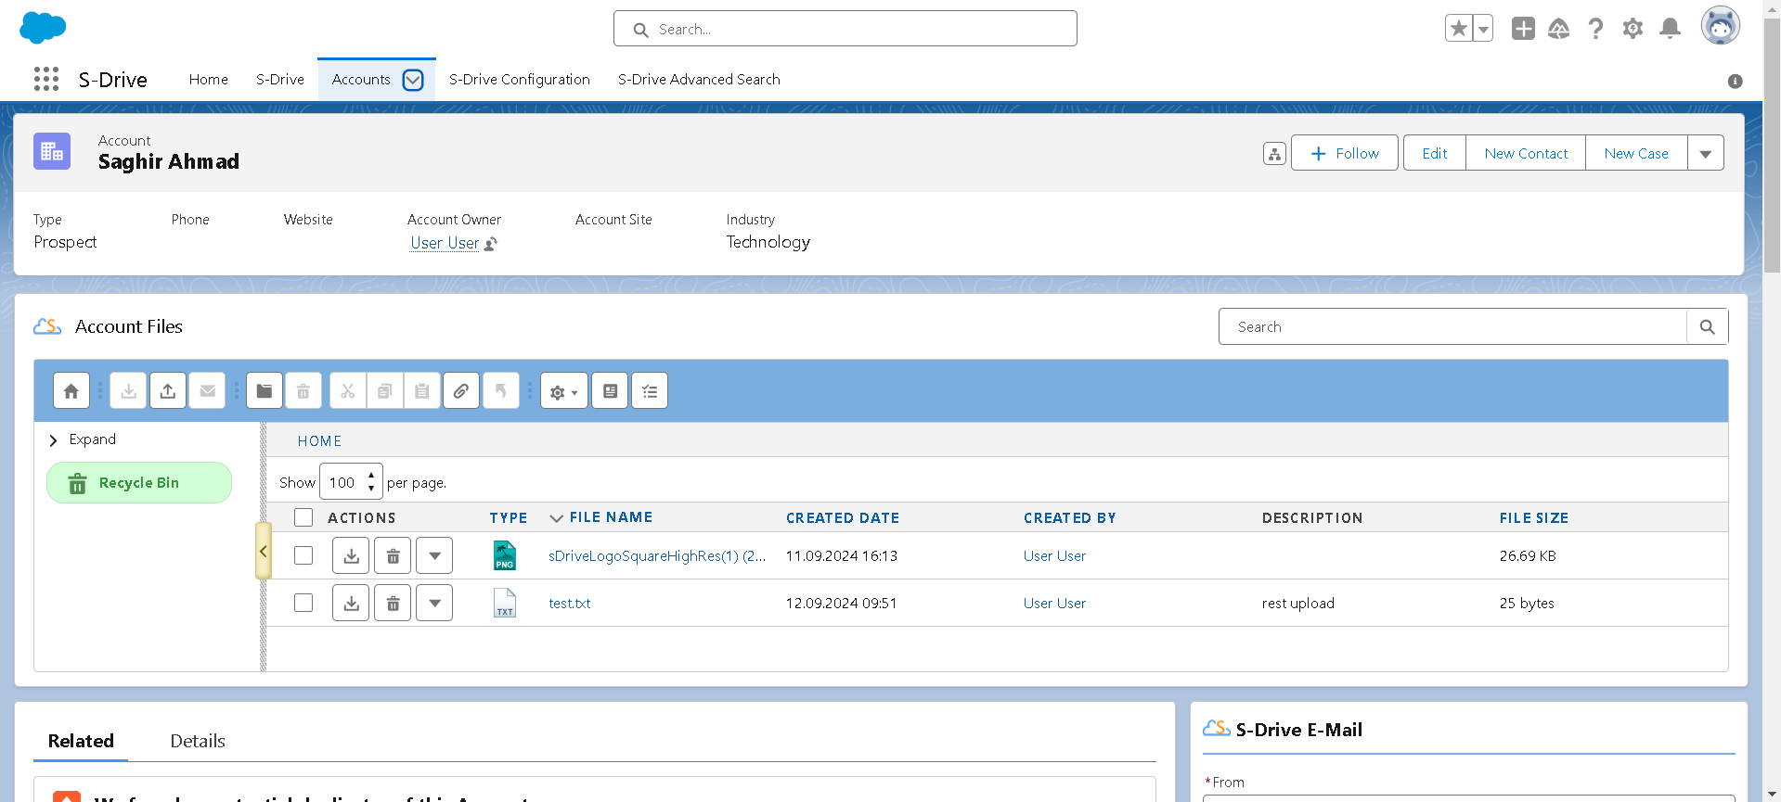Viewport: 1781px width, 802px height.
Task: Delete the sDriveLogoSquareHighRes PNG file
Action: 393,556
